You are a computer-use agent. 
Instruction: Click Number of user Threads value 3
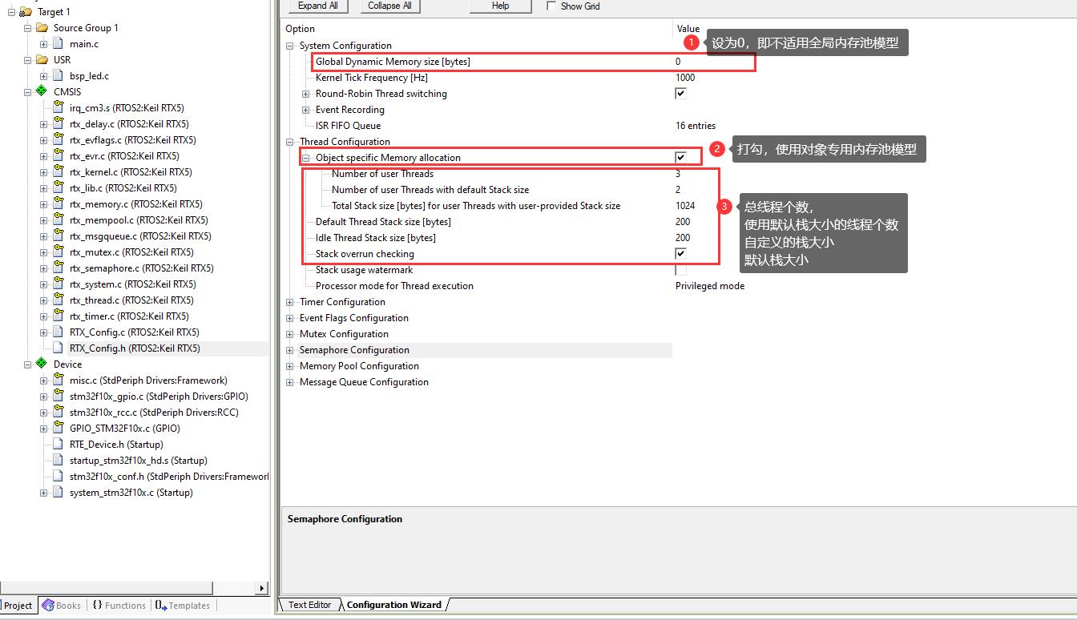point(678,174)
